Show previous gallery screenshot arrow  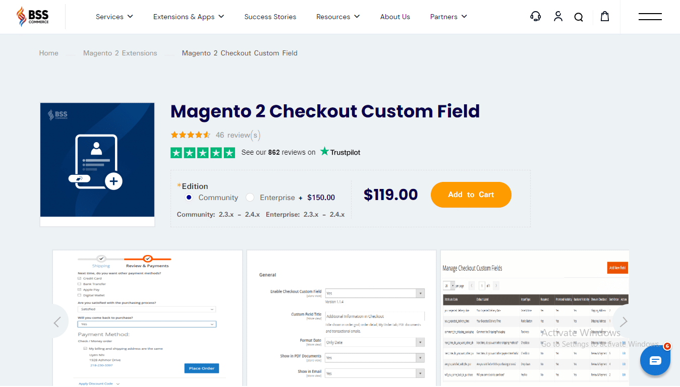coord(57,321)
